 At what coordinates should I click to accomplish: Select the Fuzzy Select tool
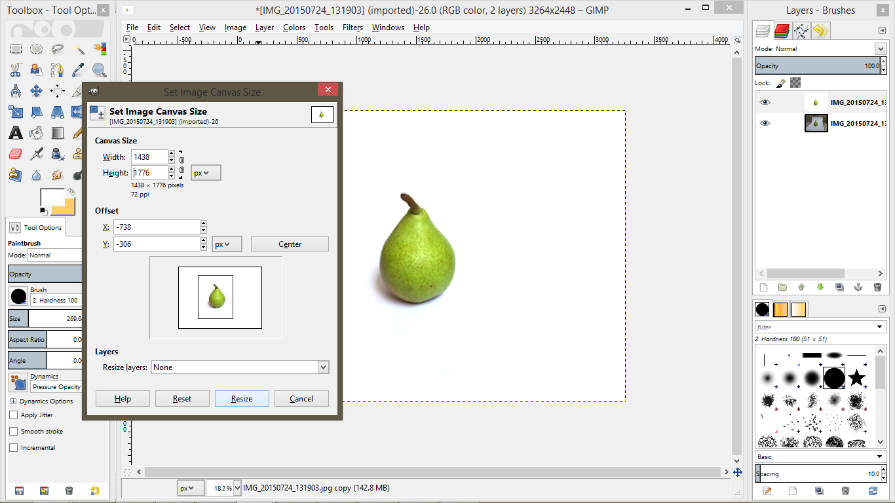tap(80, 49)
